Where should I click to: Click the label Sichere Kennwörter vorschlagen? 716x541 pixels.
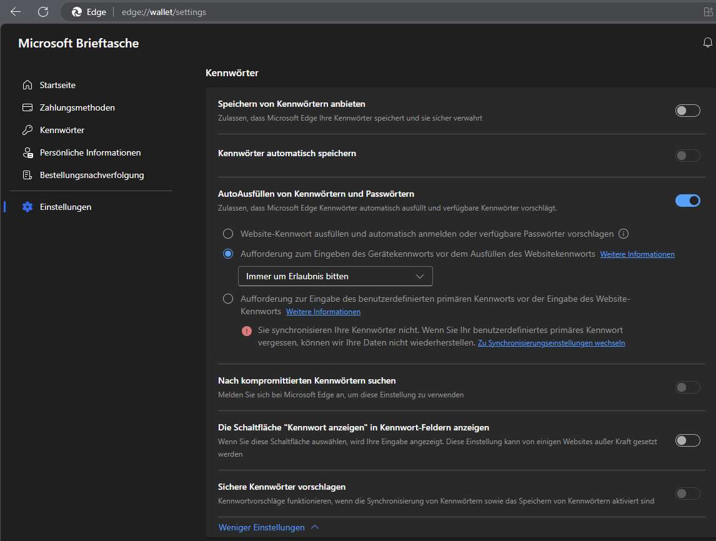coord(282,487)
